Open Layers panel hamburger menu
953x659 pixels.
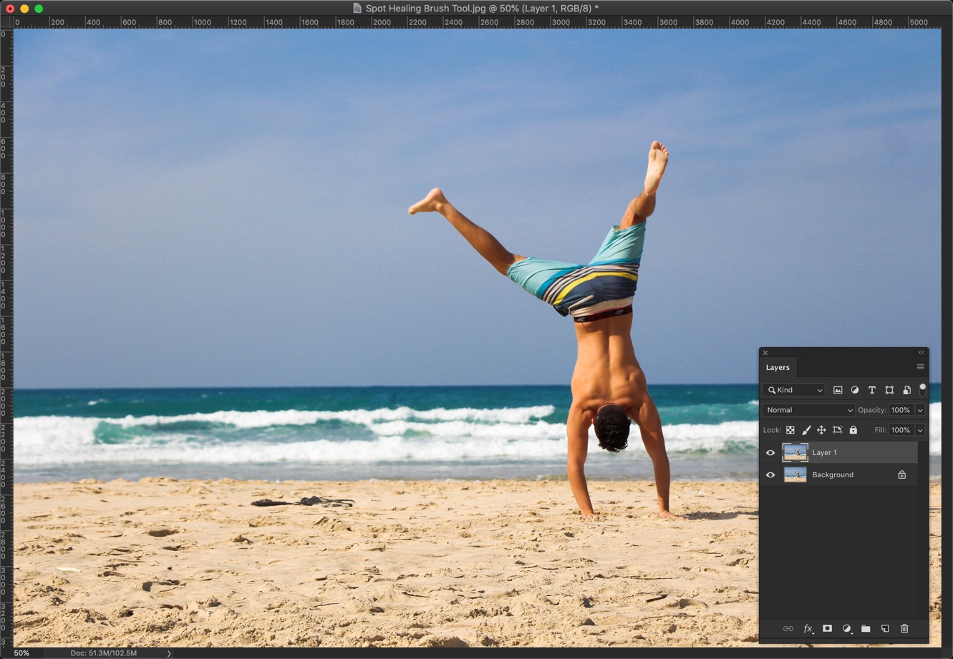pos(920,367)
